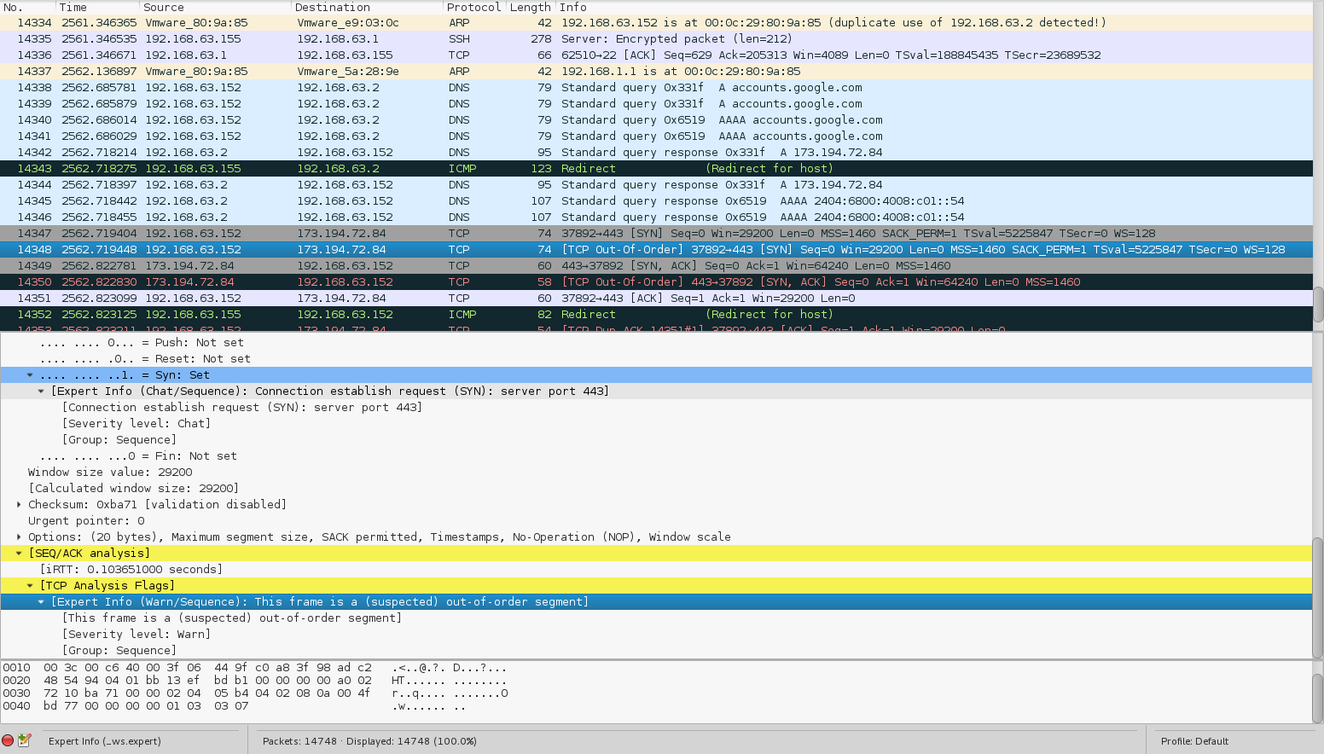Select '[Severity level: Warn]' line

(136, 635)
